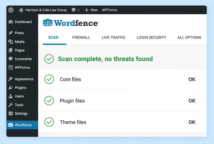The image size is (214, 144).
Task: Click the Media library icon
Action: point(11,42)
